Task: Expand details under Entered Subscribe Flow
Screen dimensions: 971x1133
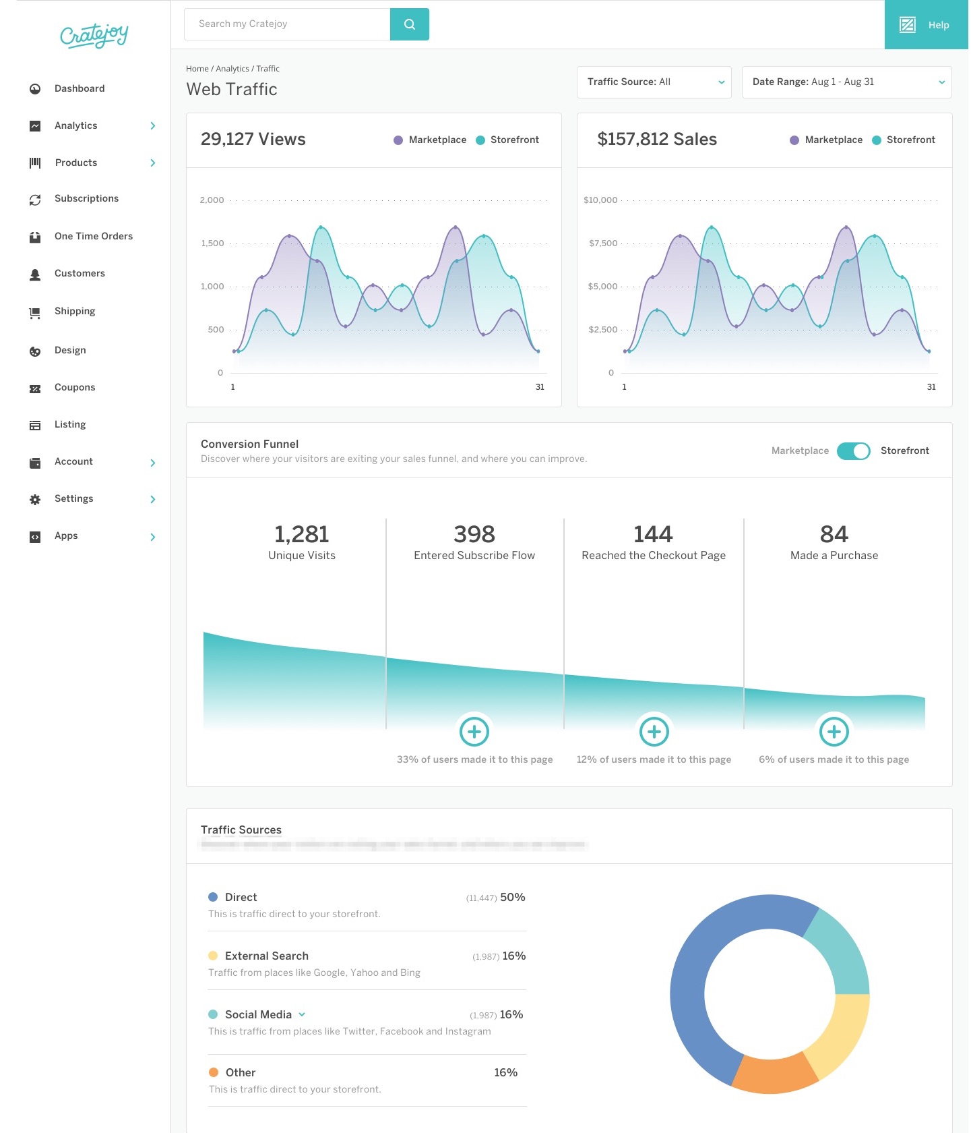Action: [x=474, y=732]
